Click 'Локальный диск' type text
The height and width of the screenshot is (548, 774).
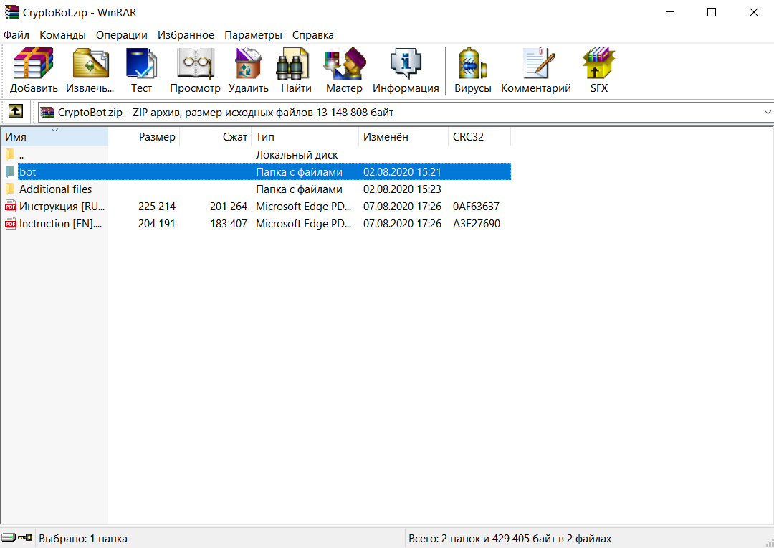click(x=297, y=155)
